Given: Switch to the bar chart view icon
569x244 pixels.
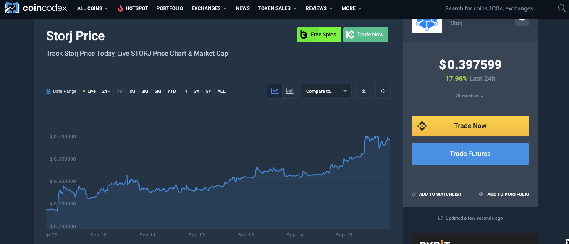Looking at the screenshot, I should tap(289, 91).
